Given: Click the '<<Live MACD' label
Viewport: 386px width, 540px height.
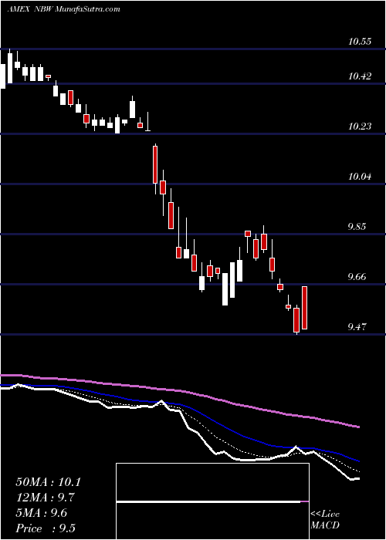Looking at the screenshot, I should (x=325, y=520).
